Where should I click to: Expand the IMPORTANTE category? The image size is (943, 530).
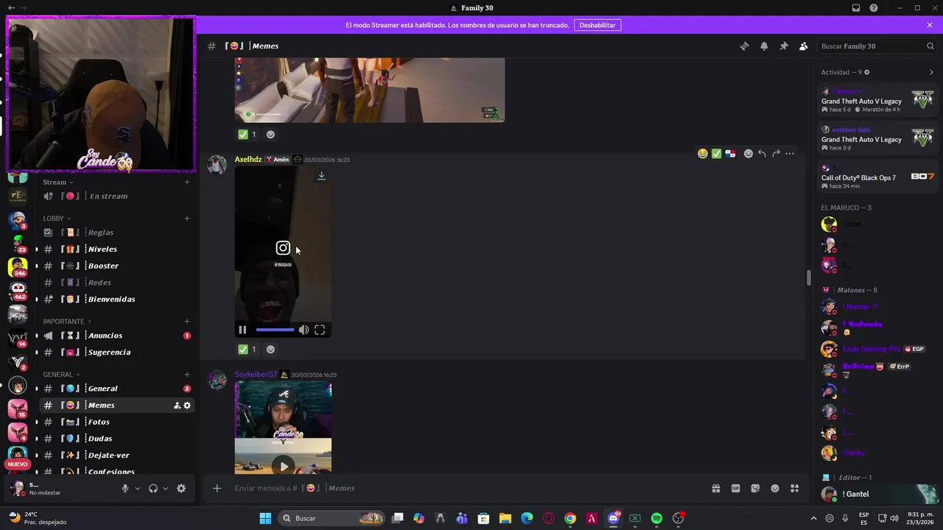67,321
